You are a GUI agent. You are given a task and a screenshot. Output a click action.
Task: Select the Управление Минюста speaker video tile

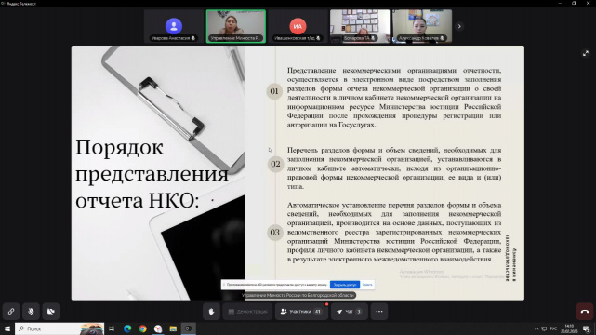236,26
